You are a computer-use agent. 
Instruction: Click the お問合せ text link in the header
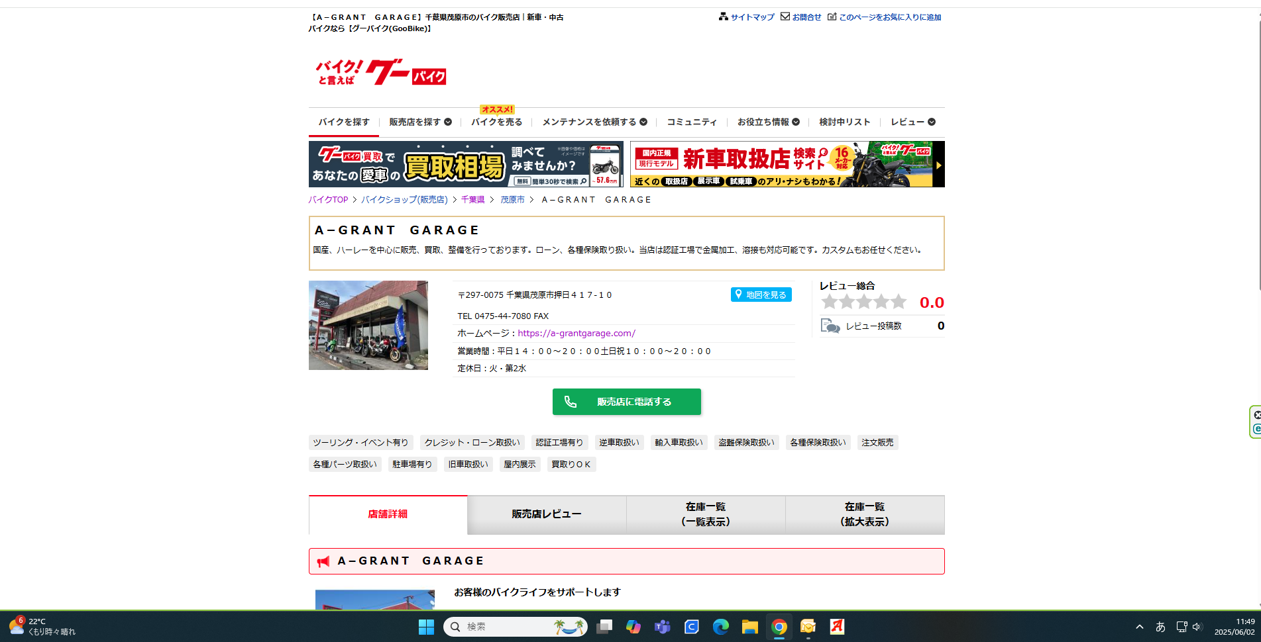pos(806,17)
